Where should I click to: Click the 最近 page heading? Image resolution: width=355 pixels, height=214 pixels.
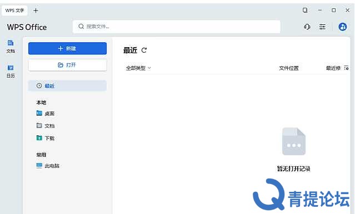(130, 50)
